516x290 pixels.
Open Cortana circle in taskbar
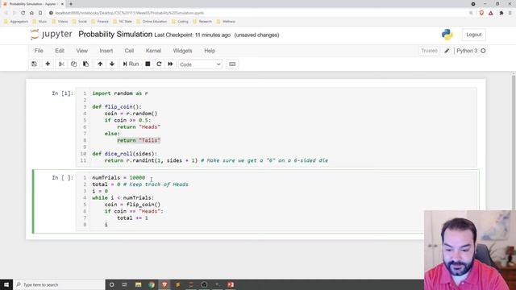coord(111,284)
